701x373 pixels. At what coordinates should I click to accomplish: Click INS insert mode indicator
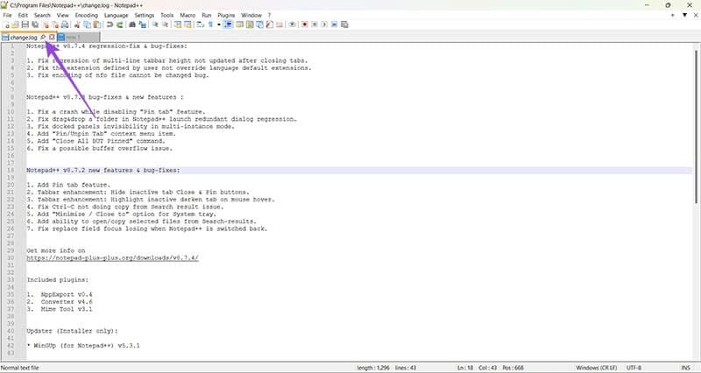pyautogui.click(x=685, y=368)
